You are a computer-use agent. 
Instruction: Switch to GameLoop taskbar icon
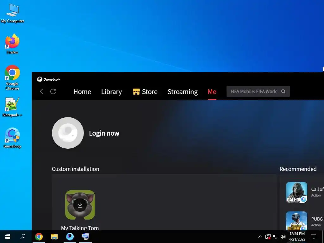[70, 237]
